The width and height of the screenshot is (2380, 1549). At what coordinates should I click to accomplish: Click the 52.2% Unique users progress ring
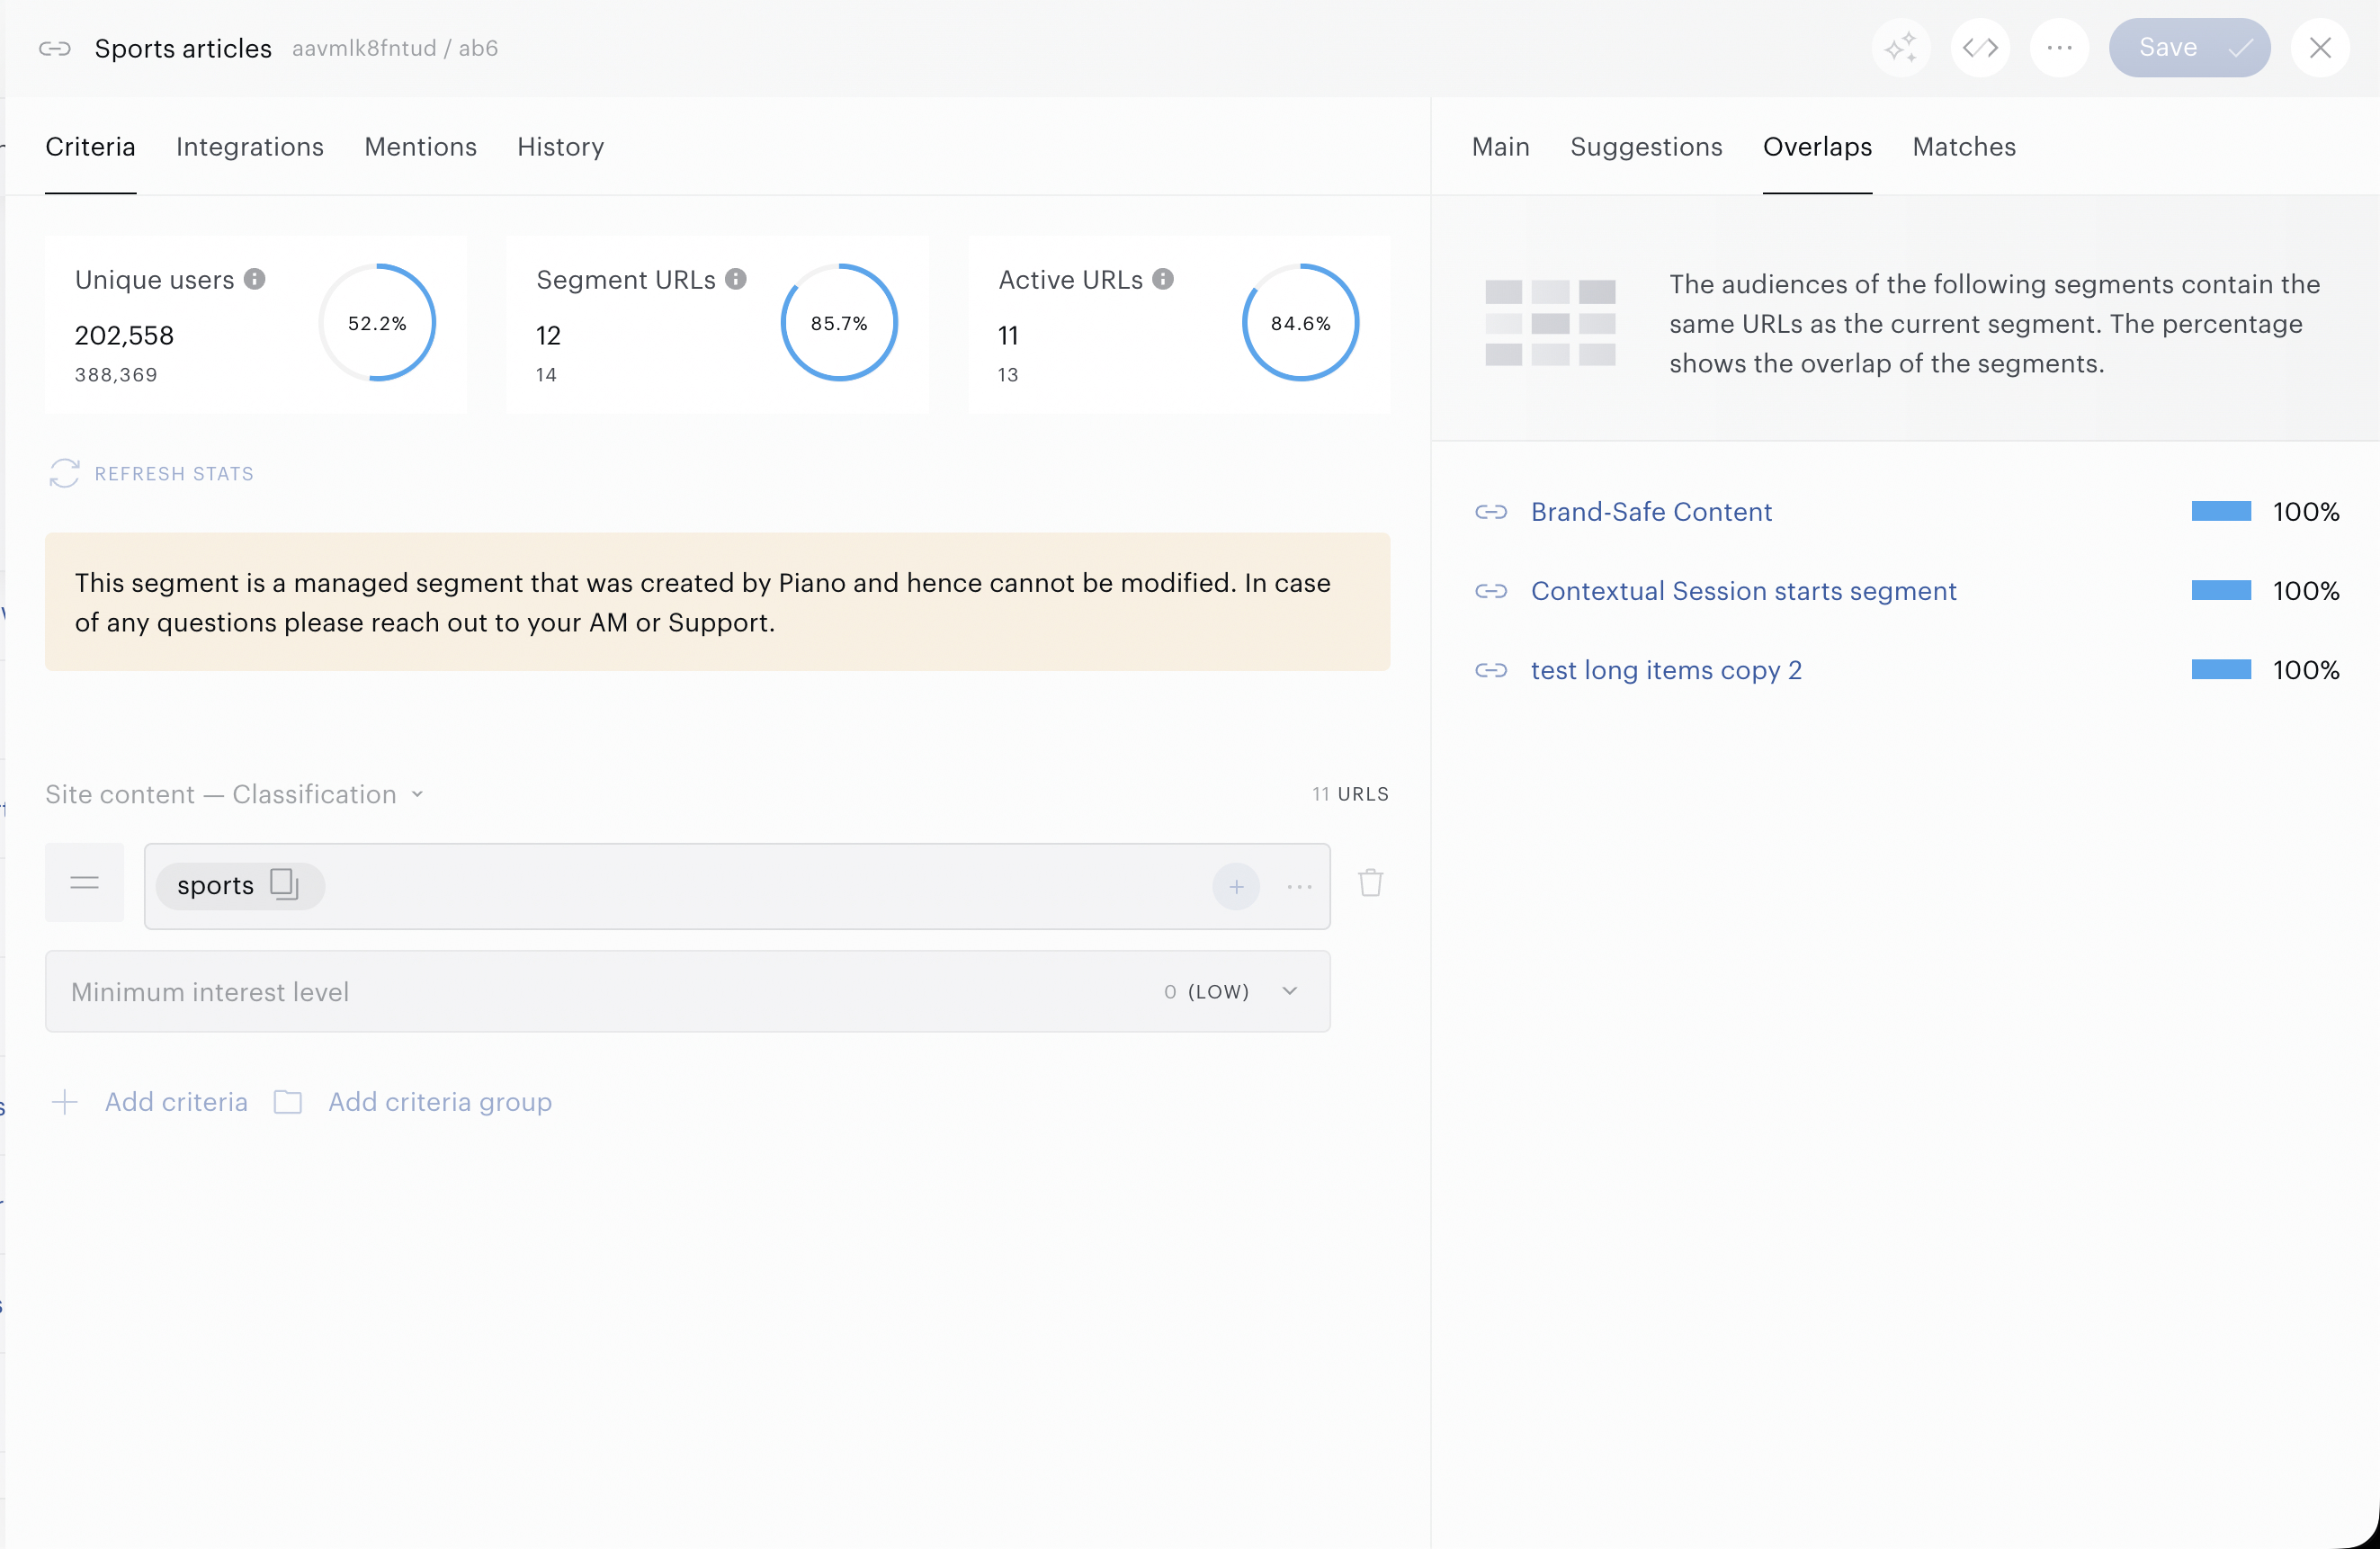(377, 322)
